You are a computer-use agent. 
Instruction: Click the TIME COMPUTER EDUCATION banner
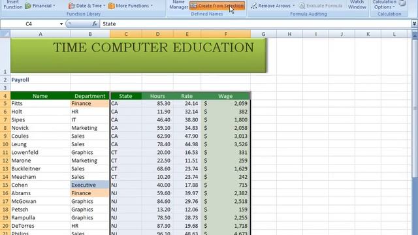click(138, 55)
